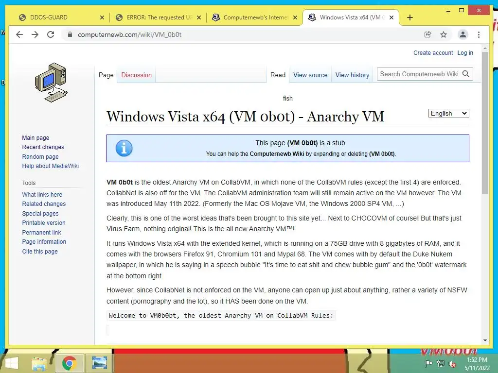Select the Read tab

pos(278,75)
